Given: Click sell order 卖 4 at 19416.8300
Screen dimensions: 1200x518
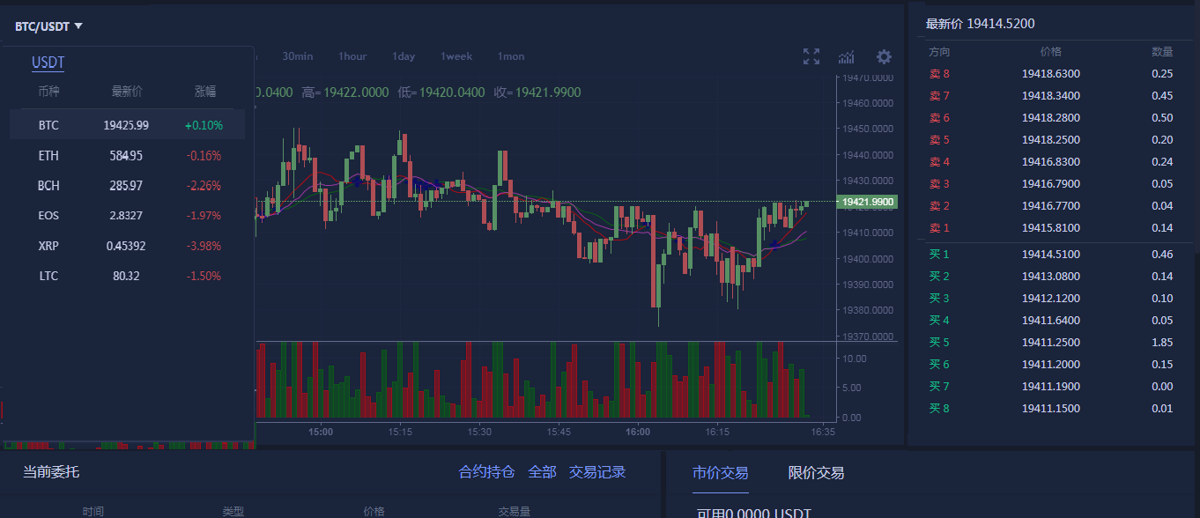Looking at the screenshot, I should coord(1051,162).
